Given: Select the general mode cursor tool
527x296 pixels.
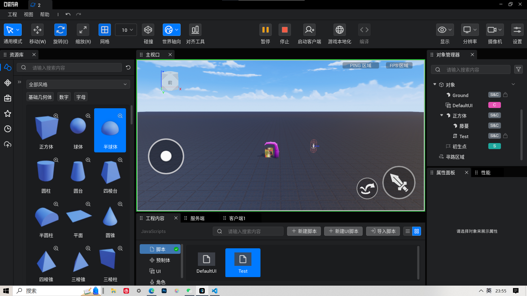Looking at the screenshot, I should (10, 30).
